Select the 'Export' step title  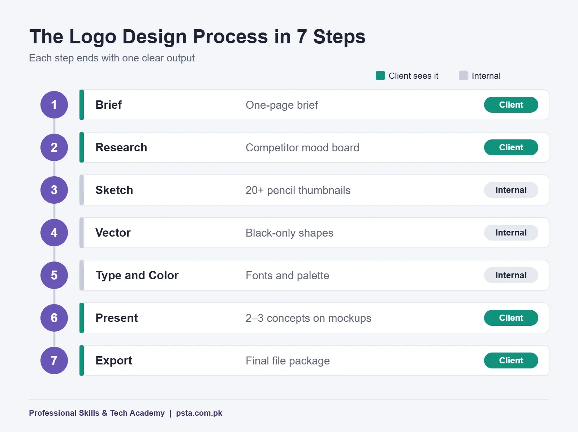114,360
